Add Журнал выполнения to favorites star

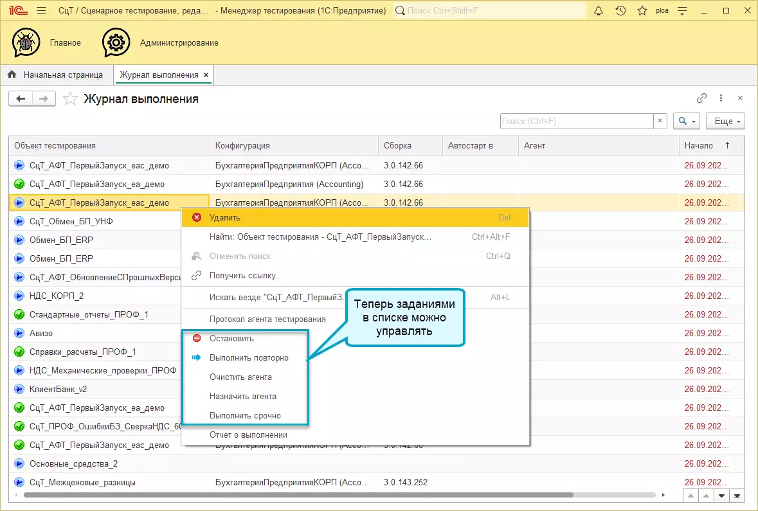coord(71,99)
